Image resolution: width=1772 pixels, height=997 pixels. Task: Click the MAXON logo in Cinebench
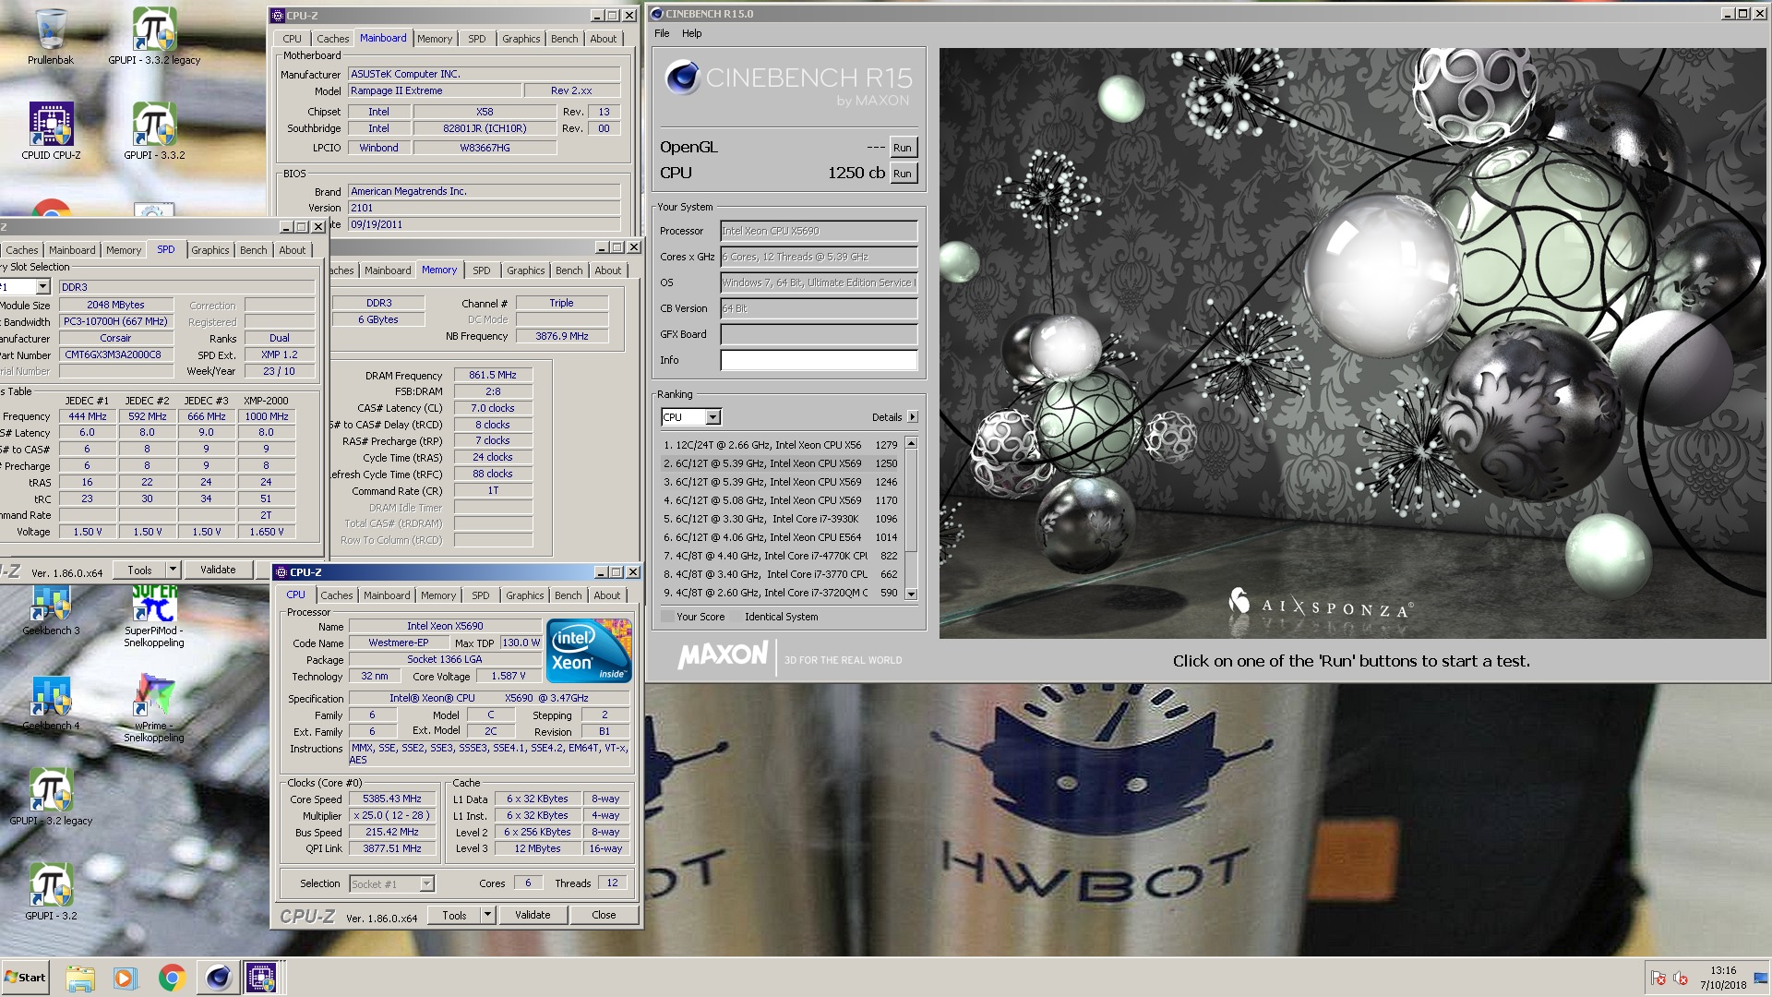point(723,655)
